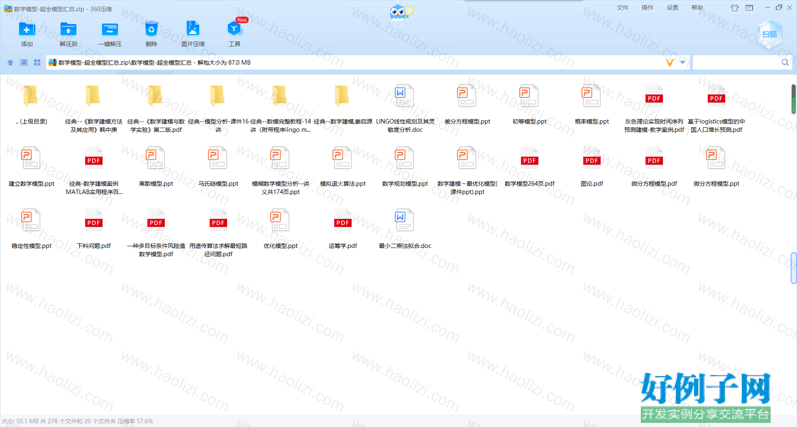Select 概率模型.ppt file
Screen dimensions: 797x427
(592, 104)
